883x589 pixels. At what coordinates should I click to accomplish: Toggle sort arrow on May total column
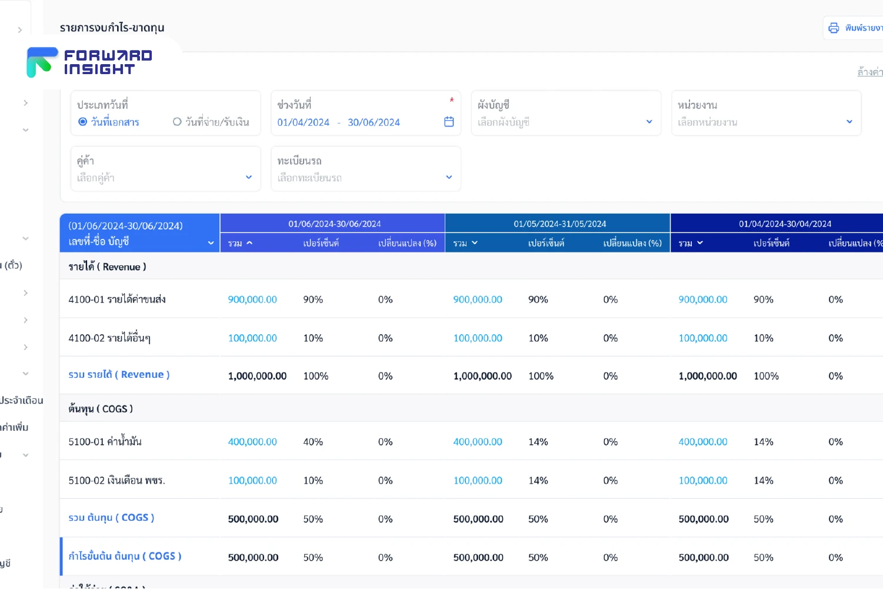pos(475,243)
